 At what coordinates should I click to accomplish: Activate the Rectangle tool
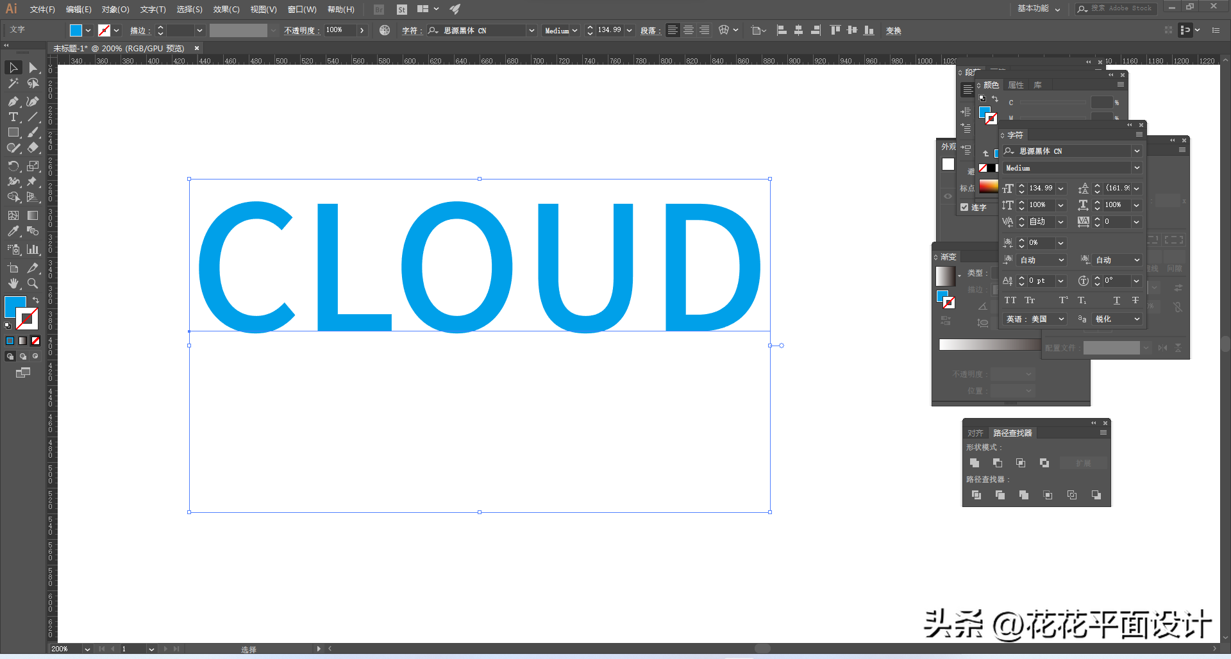[x=13, y=133]
